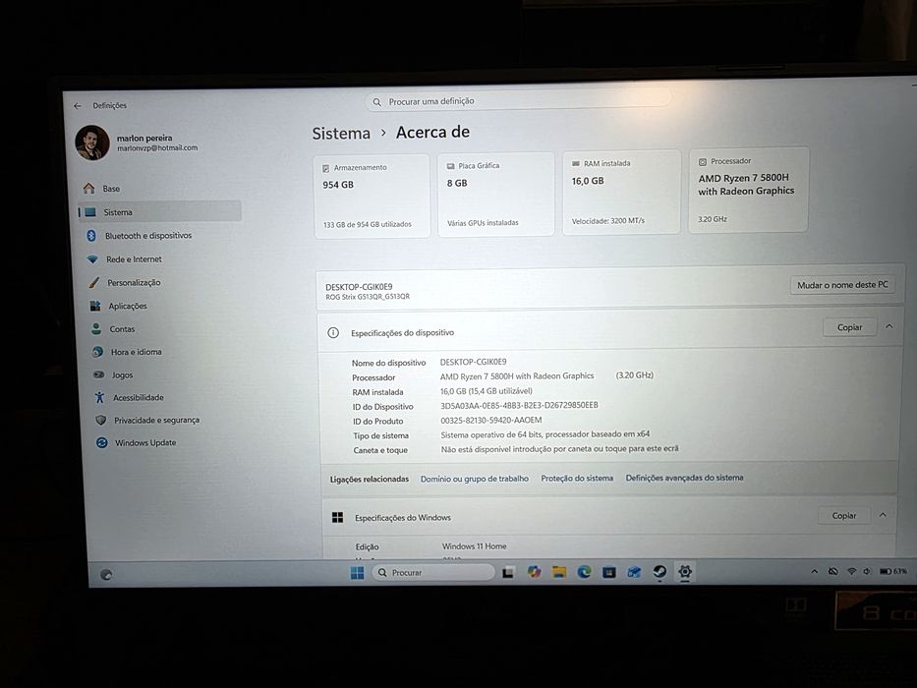917x688 pixels.
Task: Launch Copilot from the taskbar
Action: pyautogui.click(x=534, y=572)
